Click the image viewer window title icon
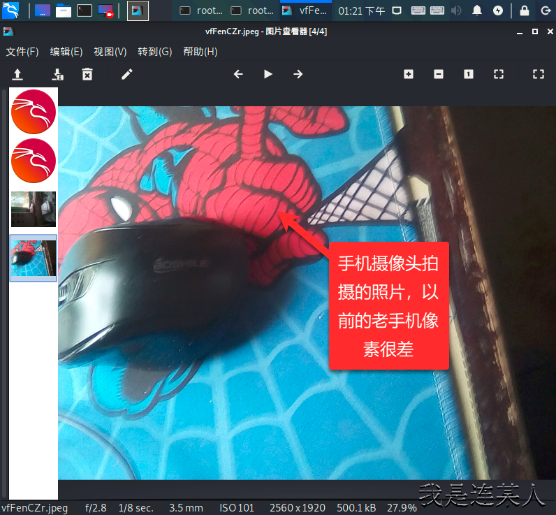The image size is (556, 515). pos(8,31)
